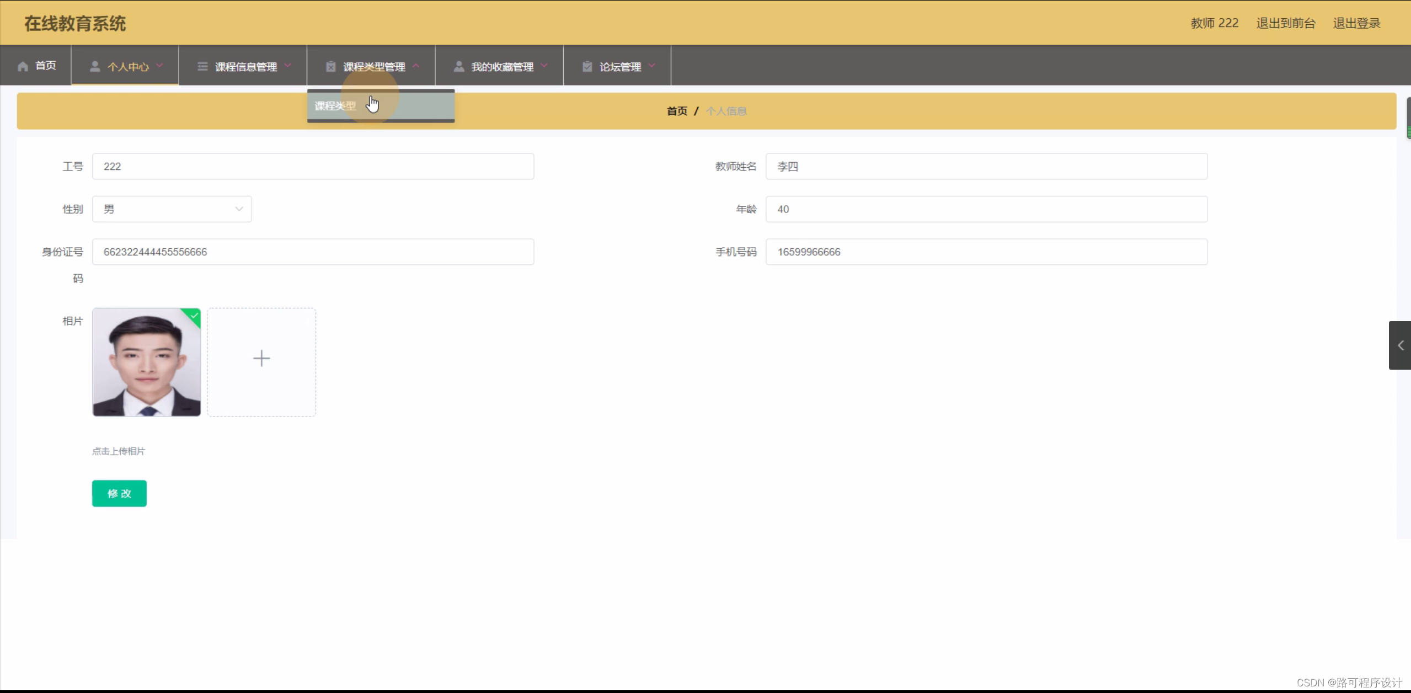Click the clipboard icon for 论坛管理
The image size is (1411, 693).
coord(586,65)
